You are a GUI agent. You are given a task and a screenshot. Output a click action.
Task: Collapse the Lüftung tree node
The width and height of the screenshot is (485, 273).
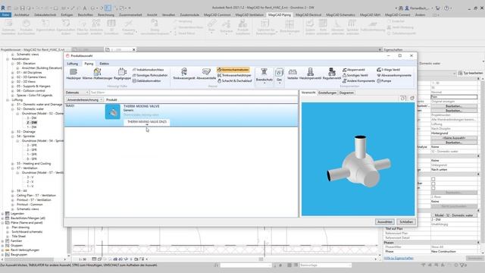8,100
